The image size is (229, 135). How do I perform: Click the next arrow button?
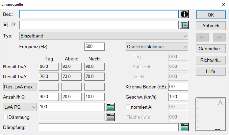click(219, 37)
